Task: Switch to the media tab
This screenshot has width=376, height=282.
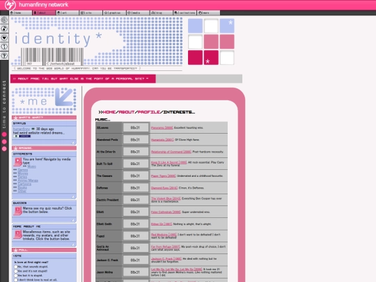Action: 138,13
